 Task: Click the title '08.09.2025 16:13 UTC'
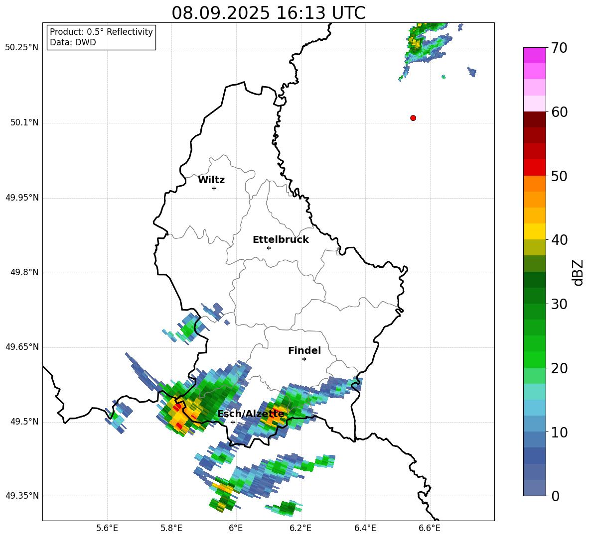pyautogui.click(x=268, y=13)
